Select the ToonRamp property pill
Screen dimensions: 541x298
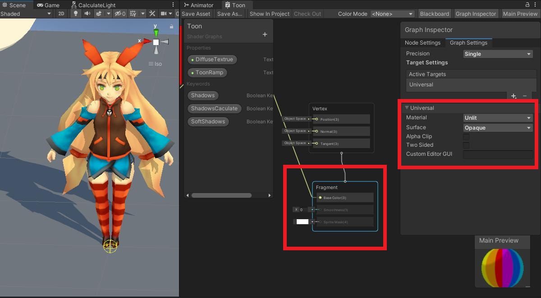click(x=207, y=72)
